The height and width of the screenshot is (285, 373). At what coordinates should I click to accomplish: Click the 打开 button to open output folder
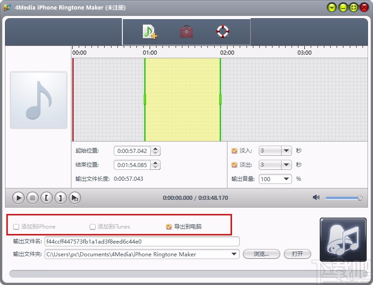[x=297, y=254]
